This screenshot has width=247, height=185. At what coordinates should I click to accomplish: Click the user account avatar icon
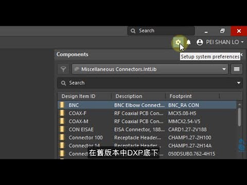[x=200, y=42]
